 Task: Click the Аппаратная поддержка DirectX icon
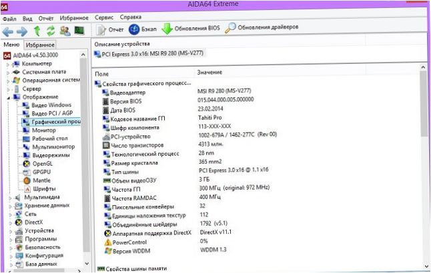(x=108, y=234)
